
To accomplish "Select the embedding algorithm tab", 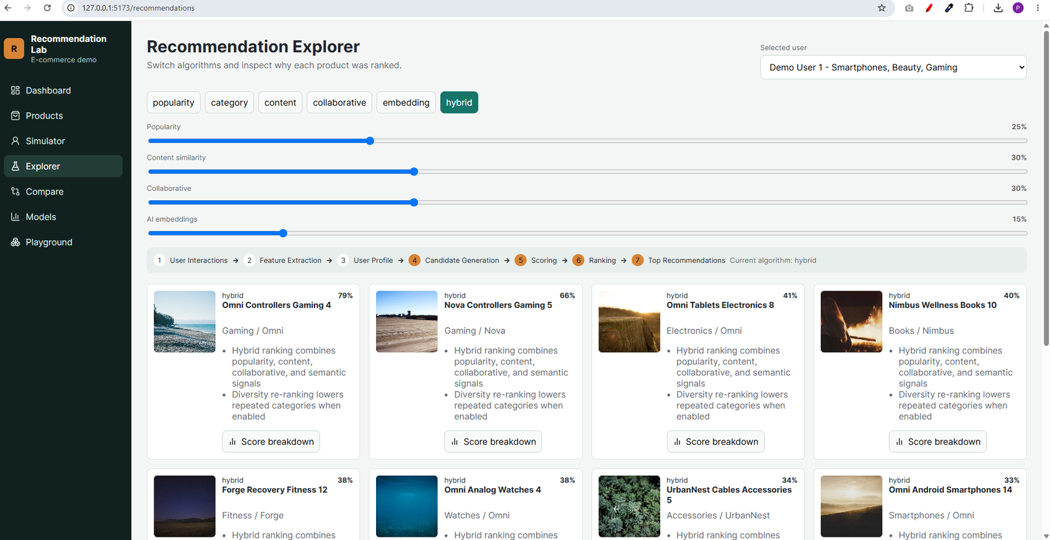I will 406,102.
